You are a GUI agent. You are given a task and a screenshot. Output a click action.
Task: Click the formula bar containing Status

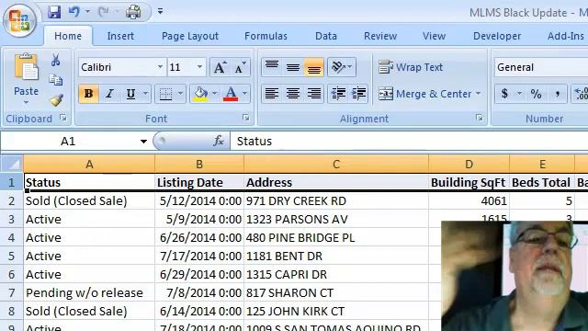pos(409,142)
